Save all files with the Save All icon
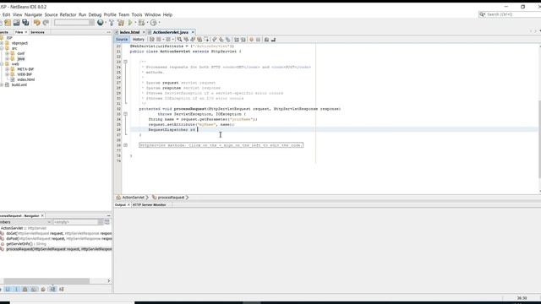The image size is (541, 304). [25, 23]
